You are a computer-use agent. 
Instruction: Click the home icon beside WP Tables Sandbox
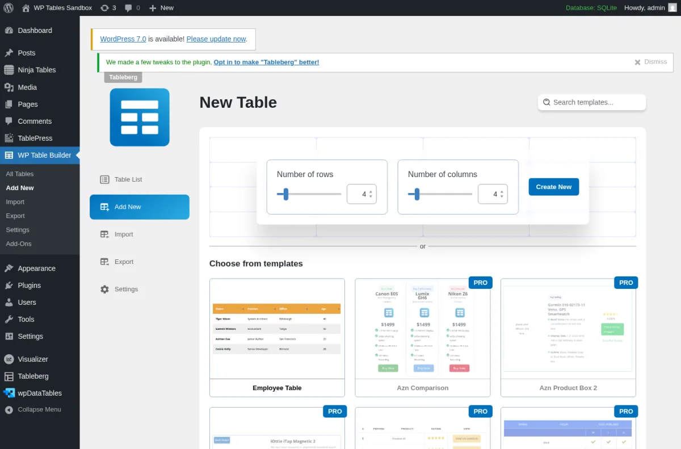(x=26, y=8)
